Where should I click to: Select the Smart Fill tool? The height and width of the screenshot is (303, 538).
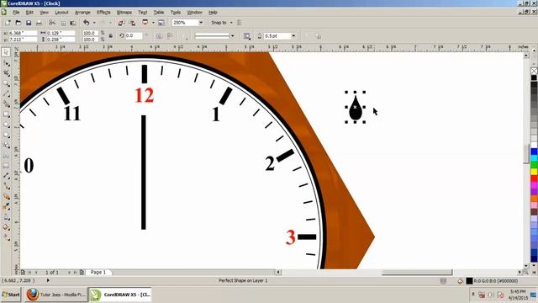pos(6,104)
